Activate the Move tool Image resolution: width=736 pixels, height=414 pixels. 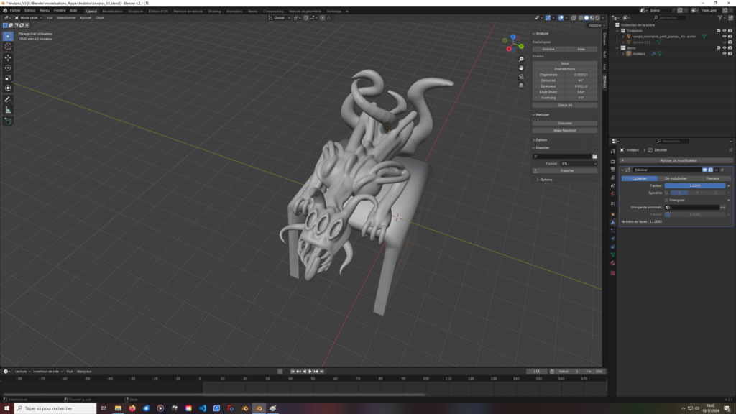[x=8, y=57]
